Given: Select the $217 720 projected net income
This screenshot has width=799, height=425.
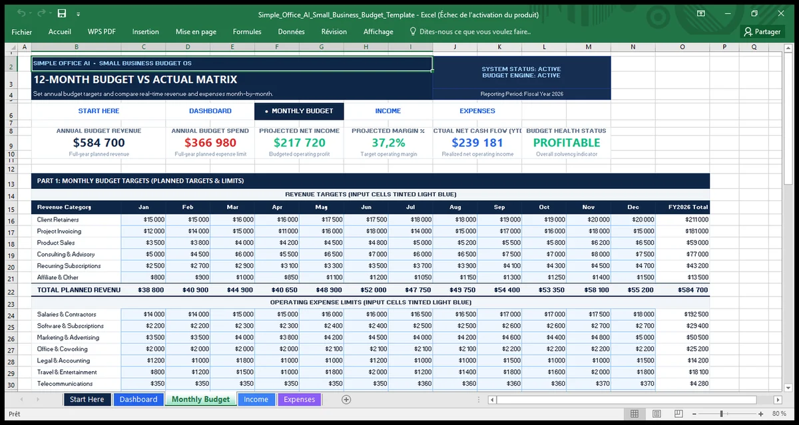Looking at the screenshot, I should tap(300, 142).
